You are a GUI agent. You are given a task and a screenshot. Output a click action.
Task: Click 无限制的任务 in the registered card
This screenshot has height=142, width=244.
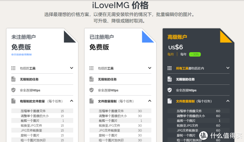tap(107, 79)
